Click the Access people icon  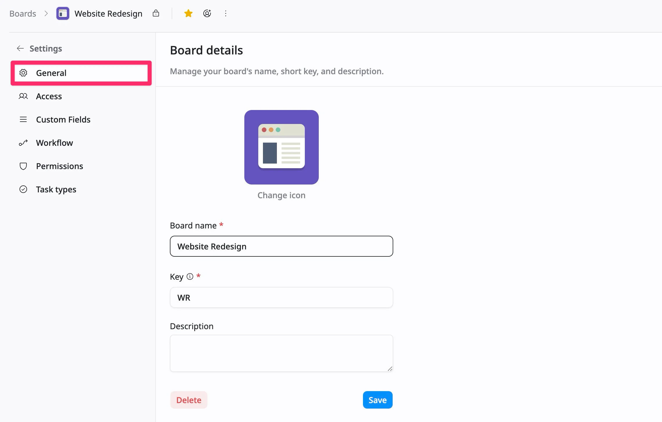[23, 96]
